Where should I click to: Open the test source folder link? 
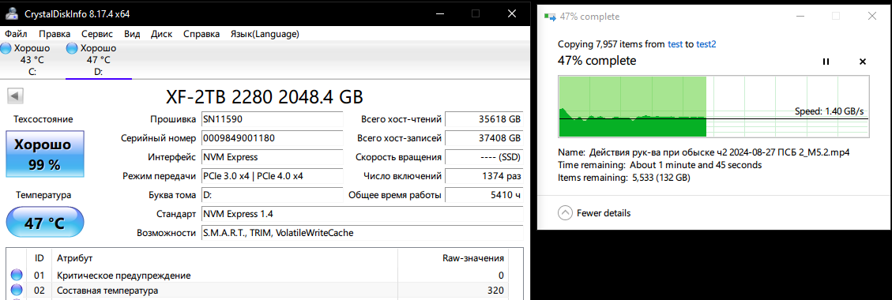[x=676, y=43]
